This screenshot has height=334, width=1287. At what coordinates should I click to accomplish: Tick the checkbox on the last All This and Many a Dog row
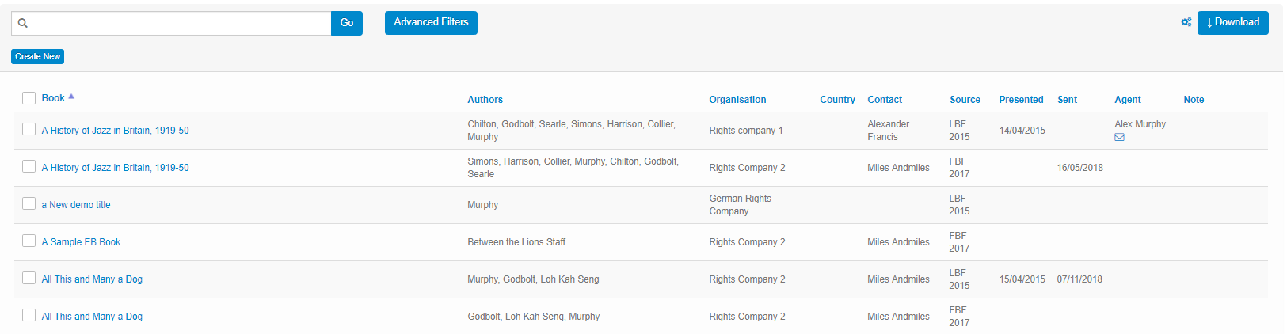point(29,315)
